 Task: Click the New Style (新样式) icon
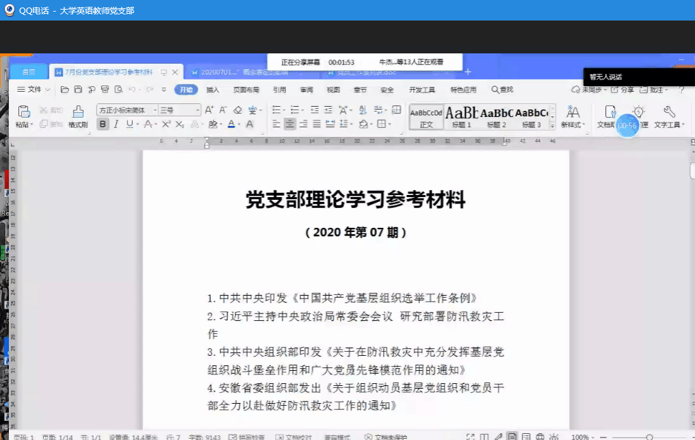click(572, 116)
